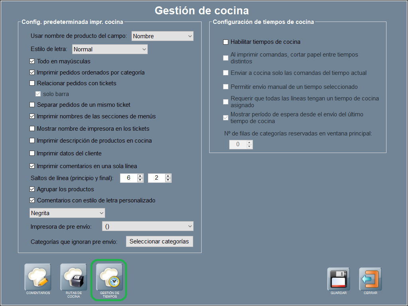Tick Mostrar nombre de impresora en tickets
408x306 pixels.
(x=32, y=129)
